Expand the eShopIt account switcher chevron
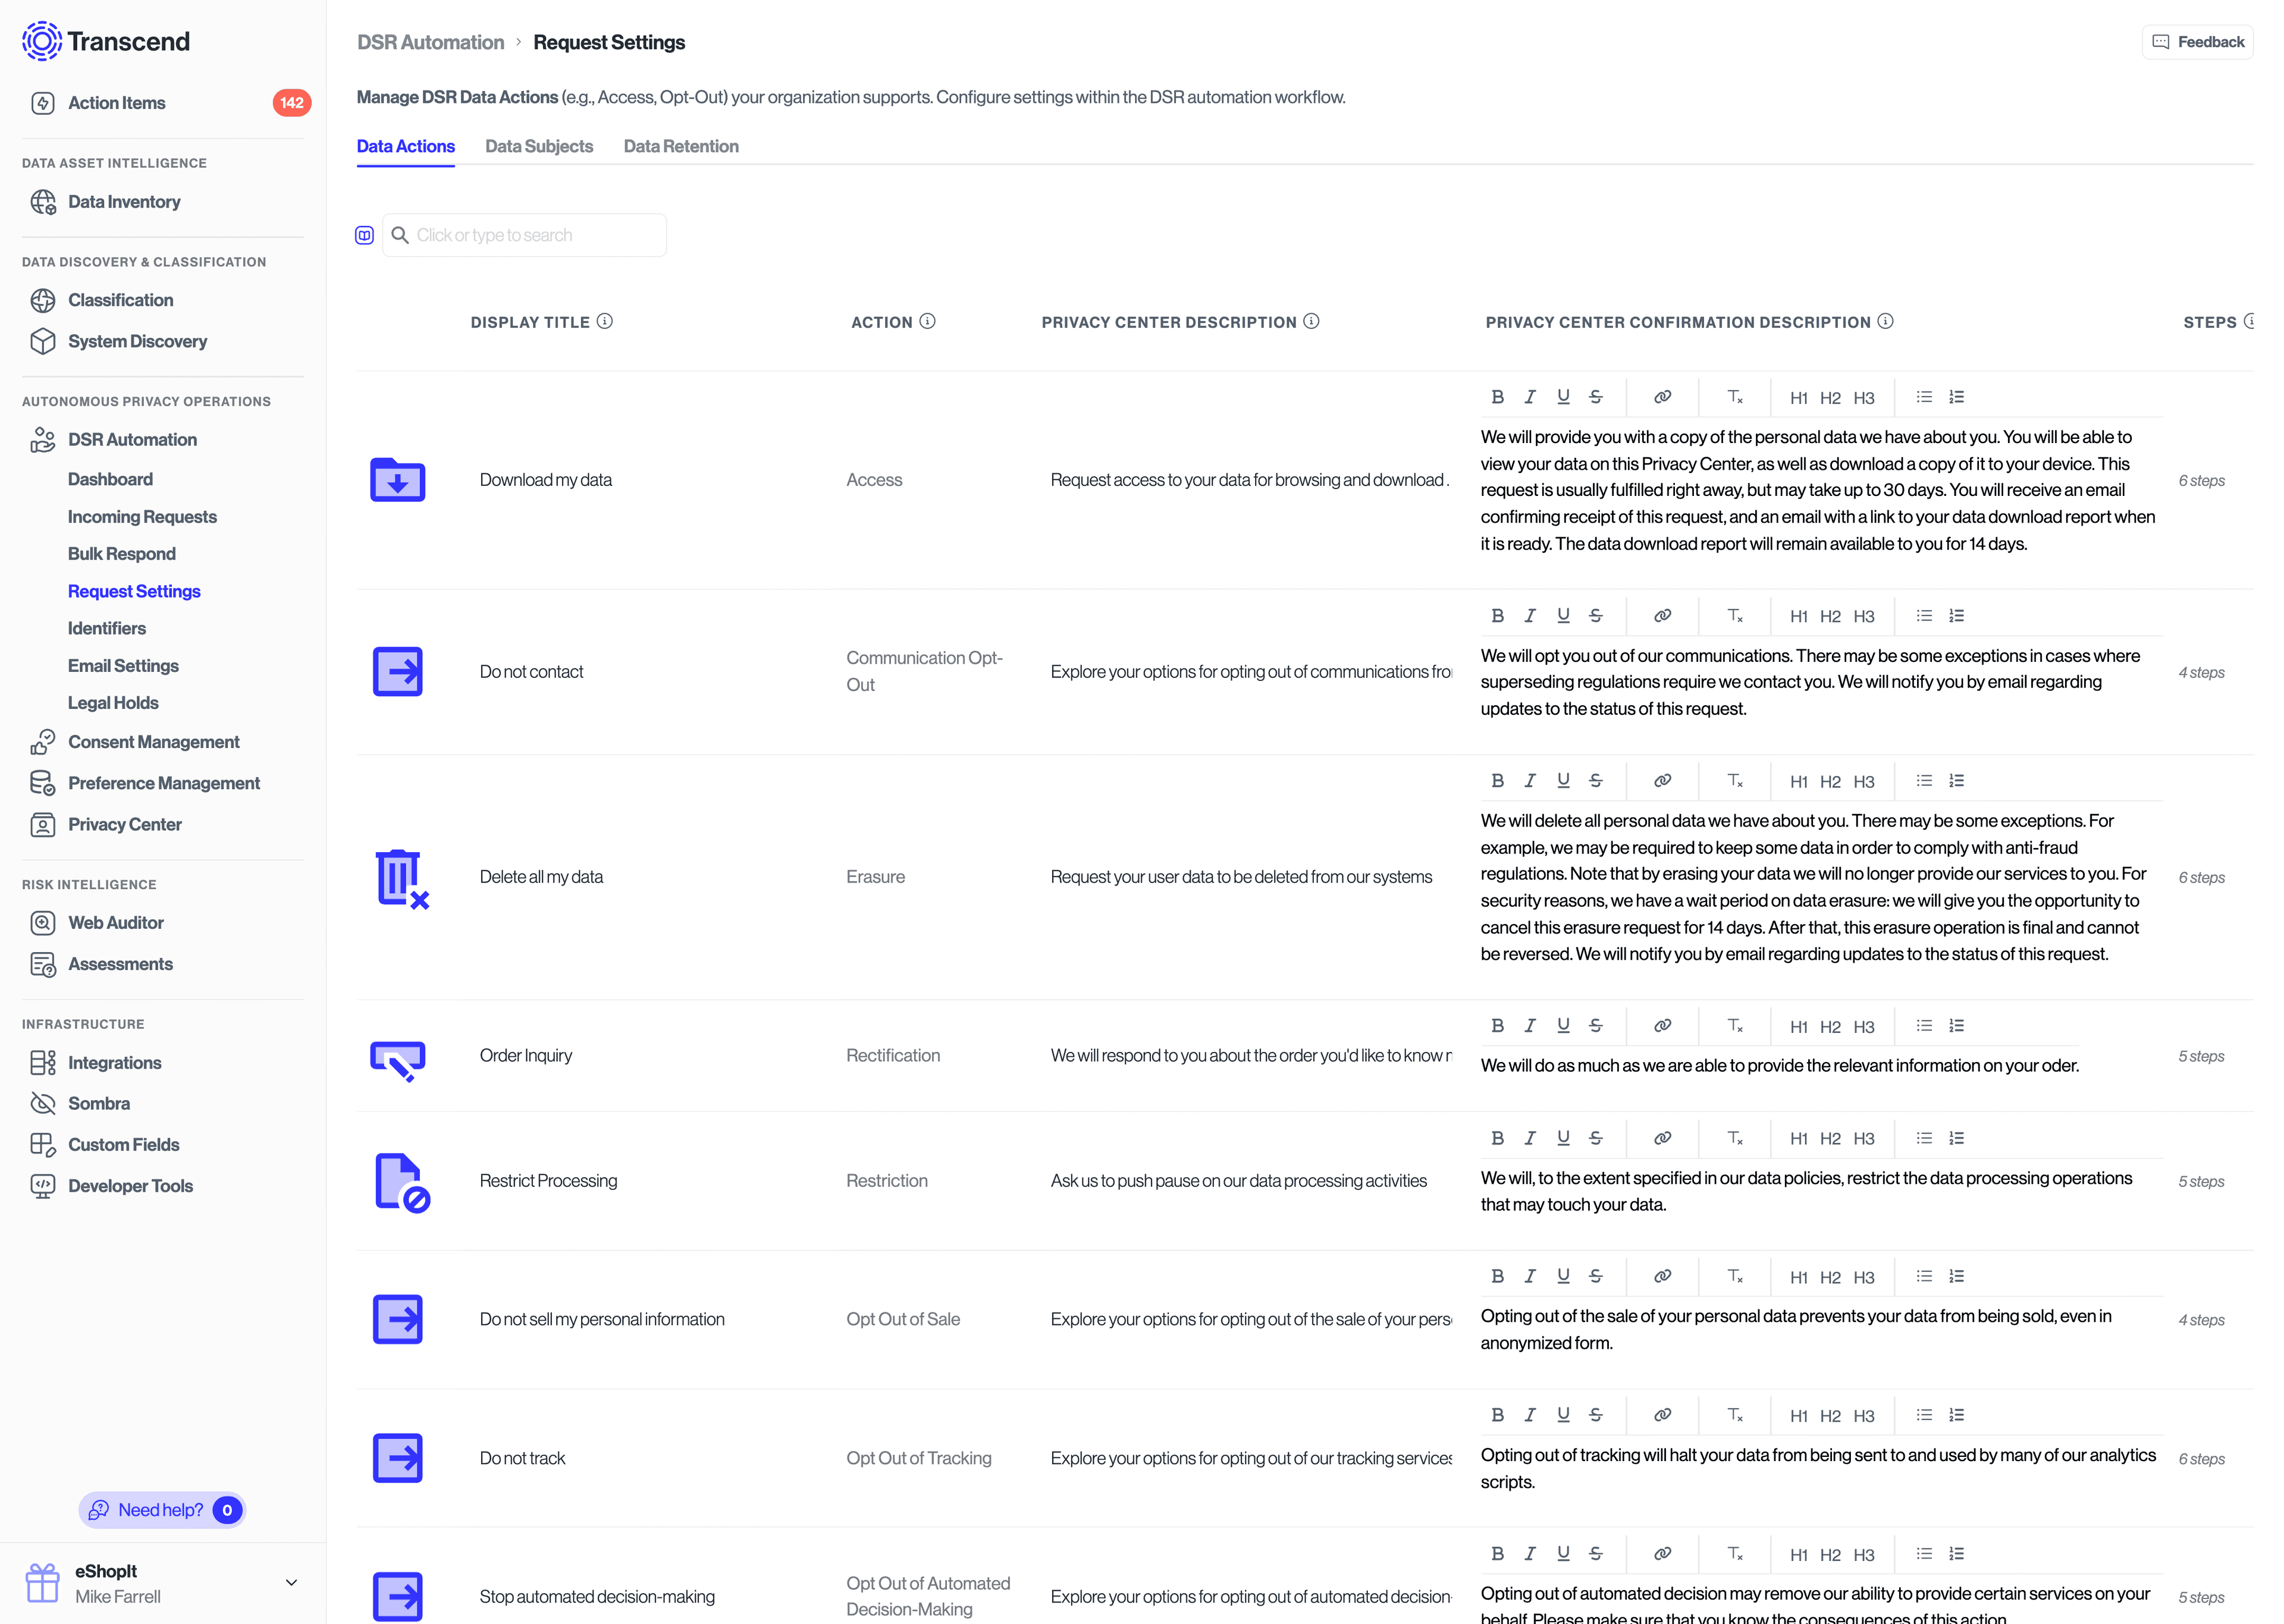Viewport: 2284px width, 1624px height. 292,1582
